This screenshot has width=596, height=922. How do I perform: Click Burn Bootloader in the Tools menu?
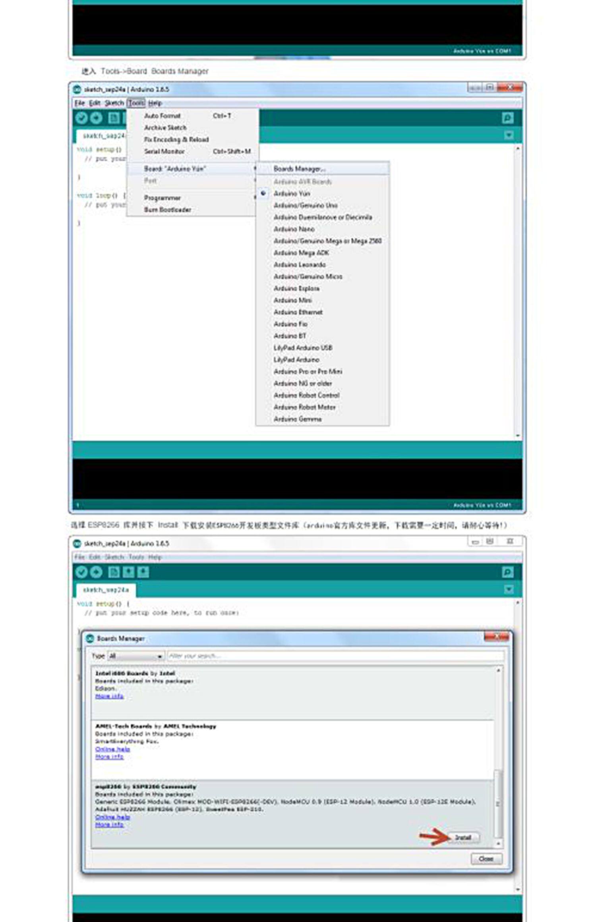click(168, 210)
